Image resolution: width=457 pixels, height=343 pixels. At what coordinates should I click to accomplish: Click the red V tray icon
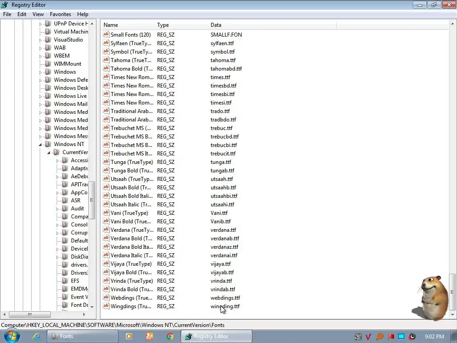coord(368,337)
